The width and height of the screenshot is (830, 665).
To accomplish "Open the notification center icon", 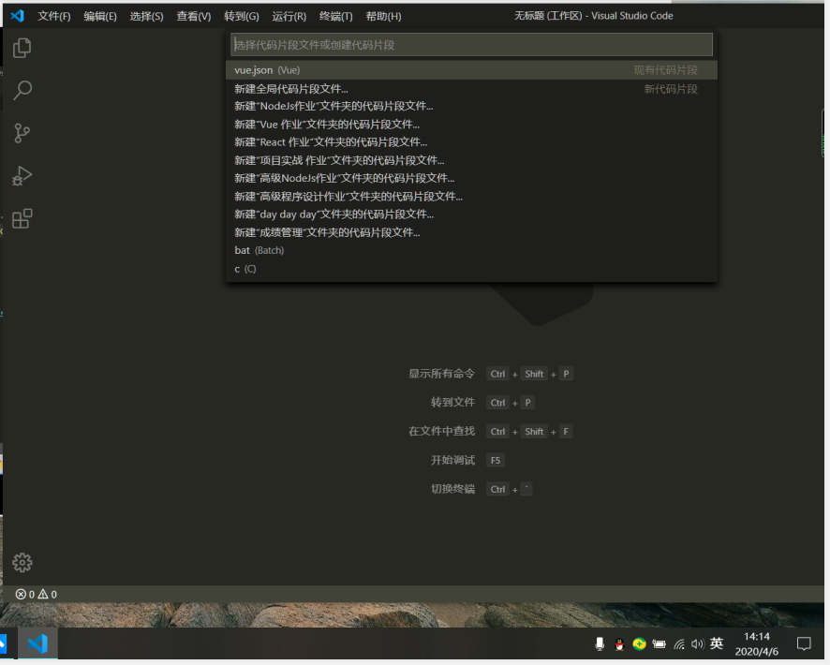I will [x=804, y=643].
